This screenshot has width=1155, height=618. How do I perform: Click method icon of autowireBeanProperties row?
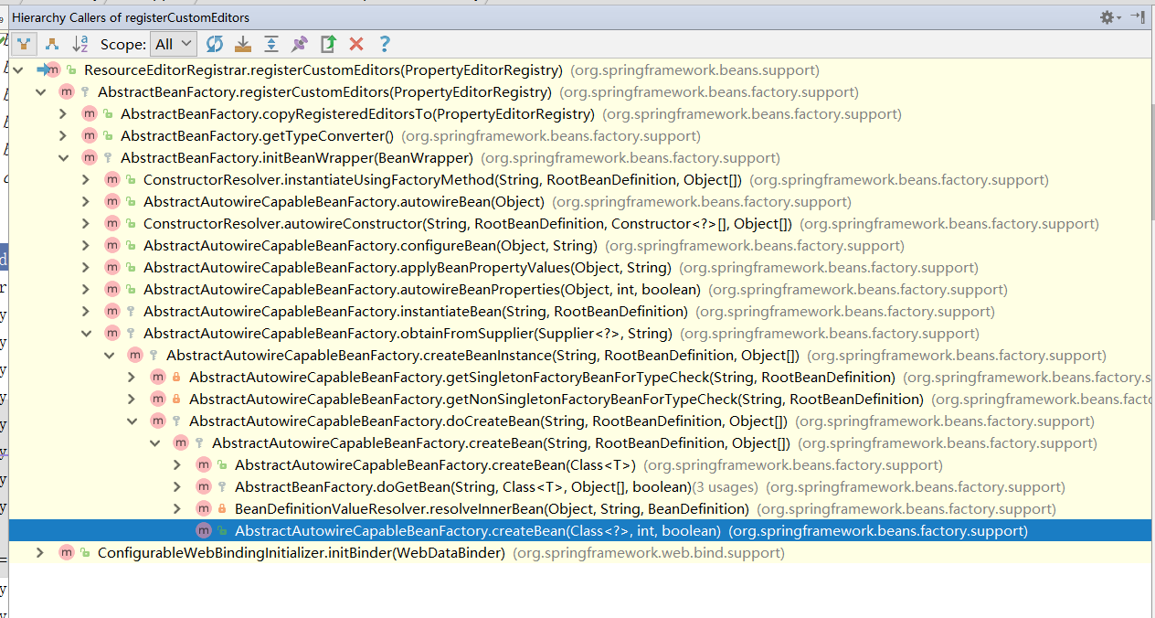click(111, 290)
